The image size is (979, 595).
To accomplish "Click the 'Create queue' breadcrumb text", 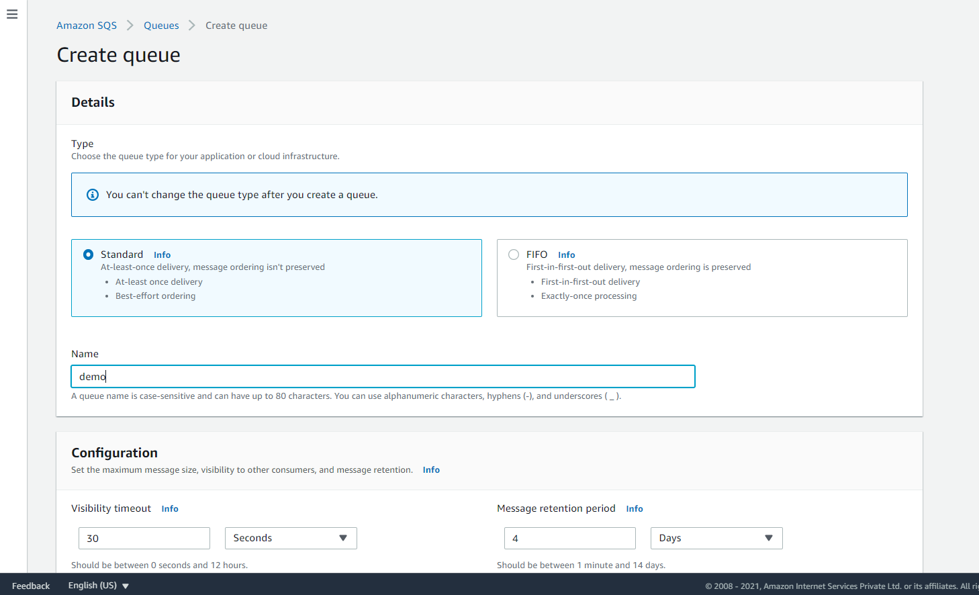I will pyautogui.click(x=236, y=26).
